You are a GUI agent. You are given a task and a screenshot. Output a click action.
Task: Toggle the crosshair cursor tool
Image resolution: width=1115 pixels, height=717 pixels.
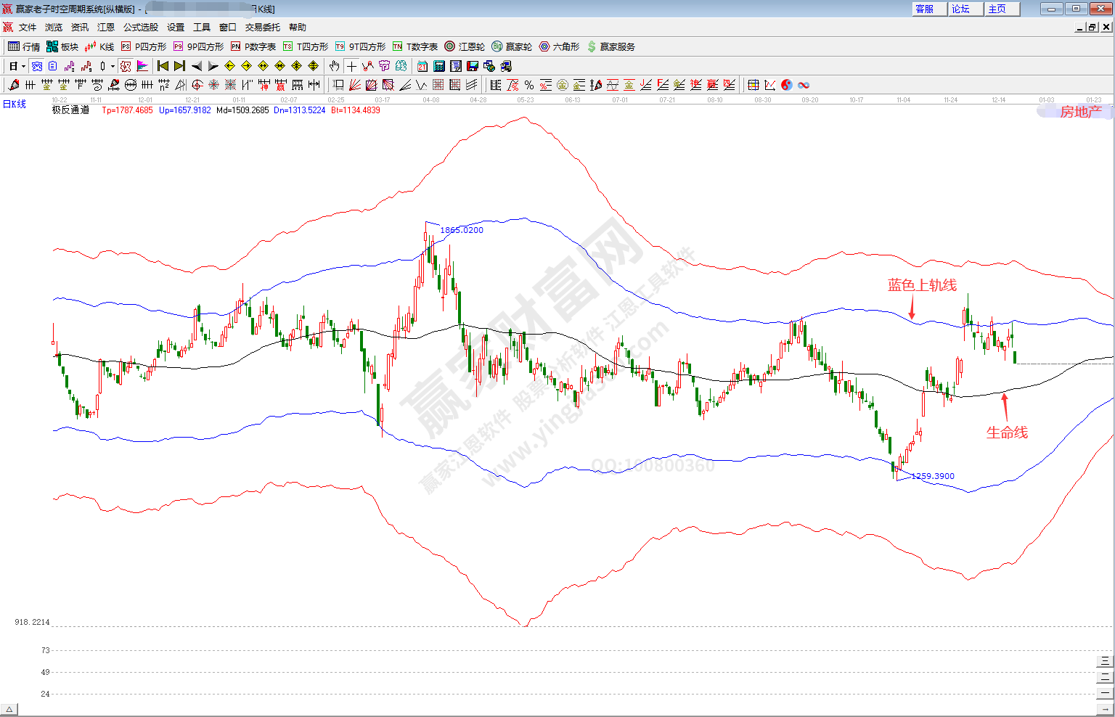[x=351, y=66]
